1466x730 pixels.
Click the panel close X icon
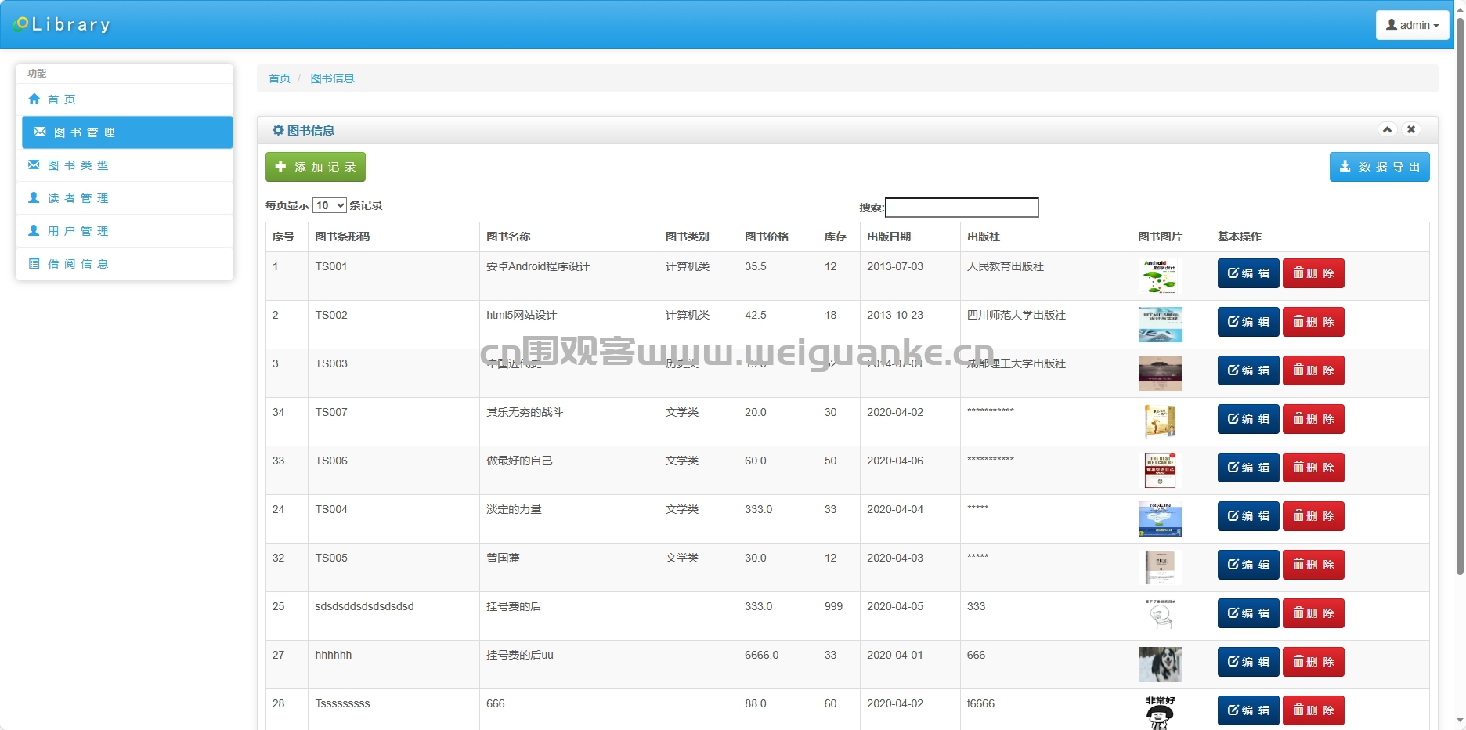point(1411,130)
